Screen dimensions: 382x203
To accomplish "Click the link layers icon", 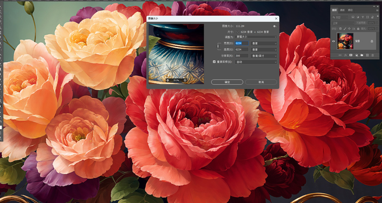I will click(x=340, y=55).
